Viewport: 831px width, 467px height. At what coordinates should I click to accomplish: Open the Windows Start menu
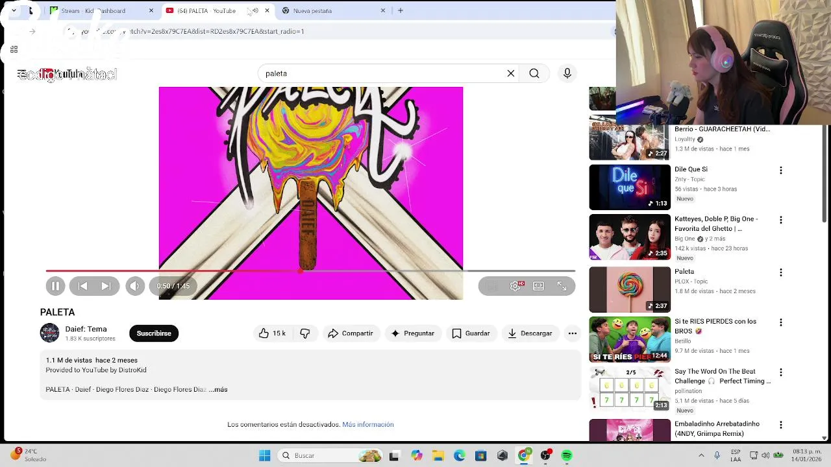(265, 455)
